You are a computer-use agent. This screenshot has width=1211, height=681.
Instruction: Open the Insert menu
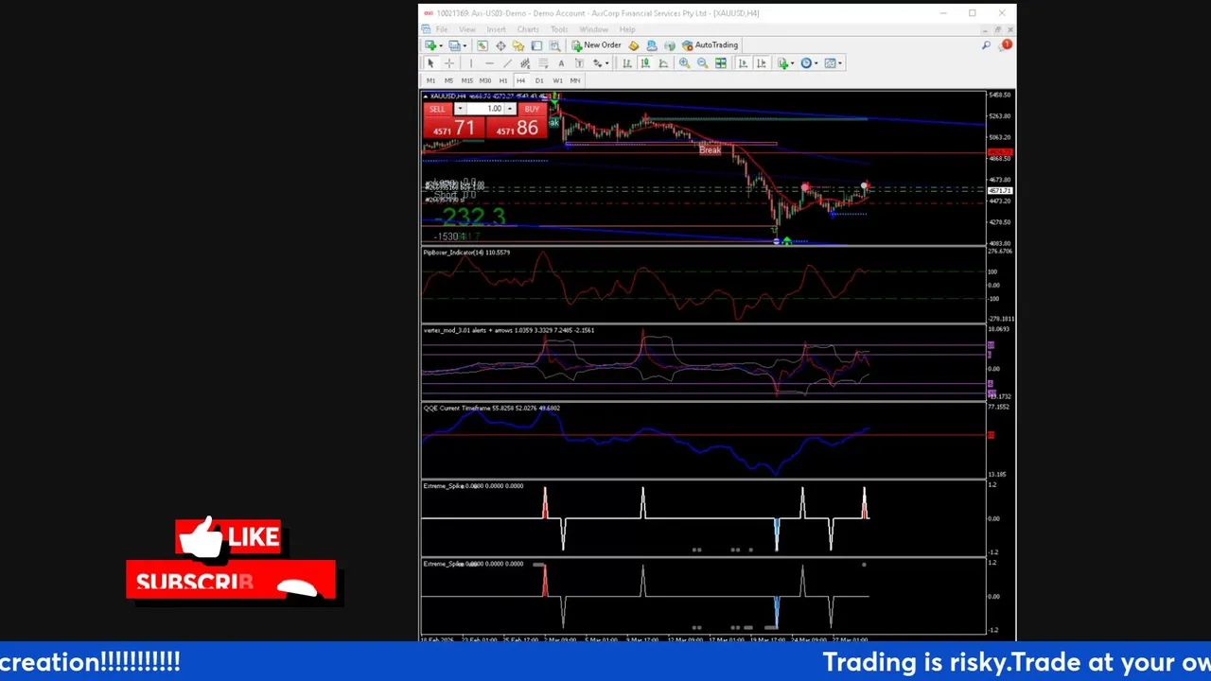pyautogui.click(x=496, y=29)
